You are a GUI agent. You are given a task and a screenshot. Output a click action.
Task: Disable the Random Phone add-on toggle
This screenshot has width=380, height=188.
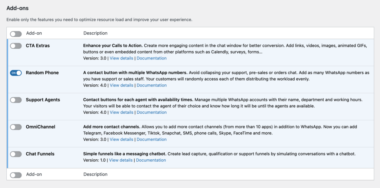click(16, 73)
